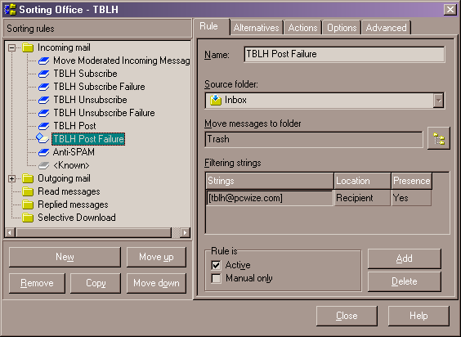Click the TBLH Subscribe rule icon
Image resolution: width=461 pixels, height=337 pixels.
44,74
